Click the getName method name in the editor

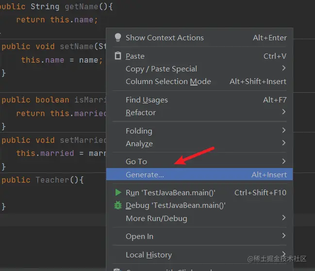[82, 7]
